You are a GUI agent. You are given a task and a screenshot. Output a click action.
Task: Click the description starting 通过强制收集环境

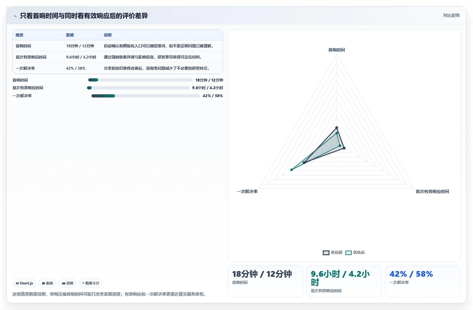pos(153,57)
